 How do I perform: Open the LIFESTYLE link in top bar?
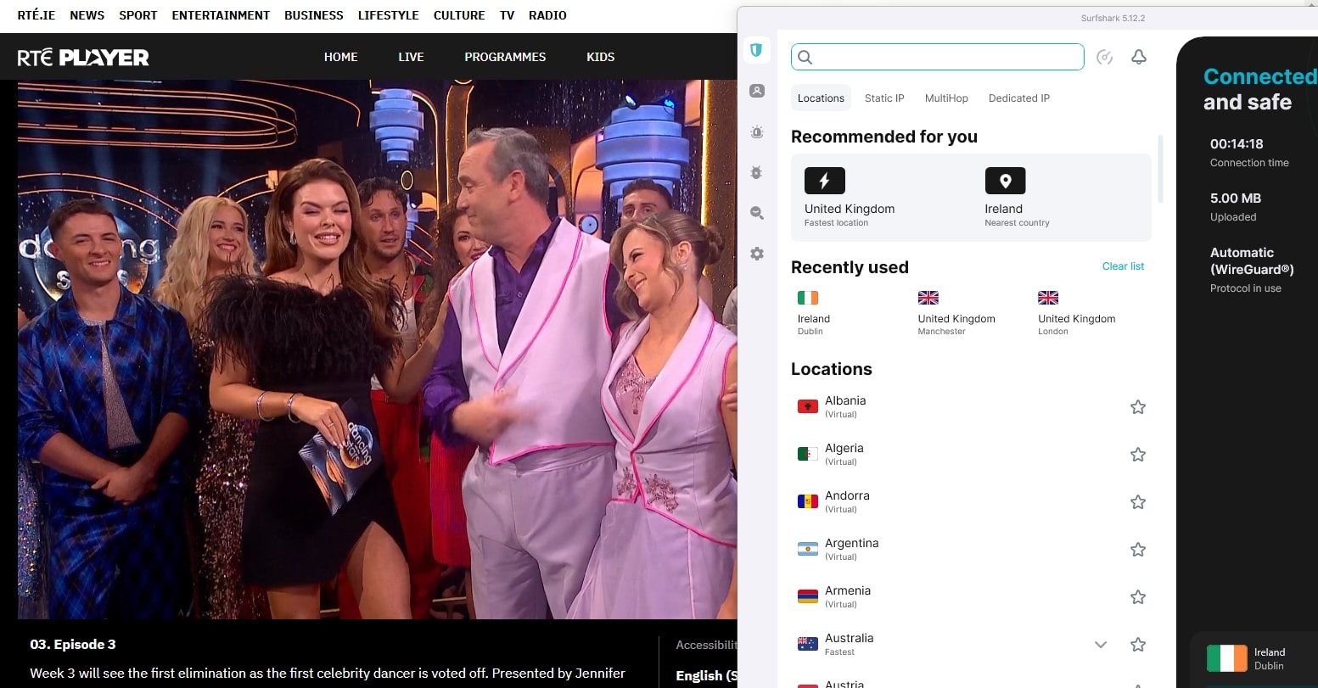coord(389,15)
